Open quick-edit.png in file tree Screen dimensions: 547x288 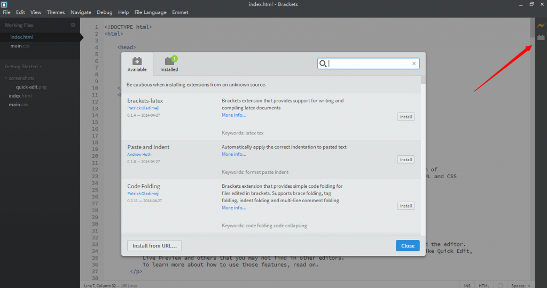(x=31, y=87)
